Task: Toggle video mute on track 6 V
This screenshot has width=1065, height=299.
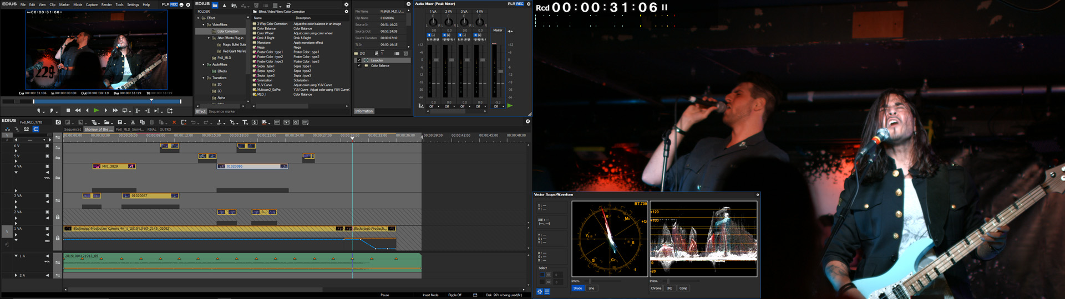Action: click(x=47, y=146)
